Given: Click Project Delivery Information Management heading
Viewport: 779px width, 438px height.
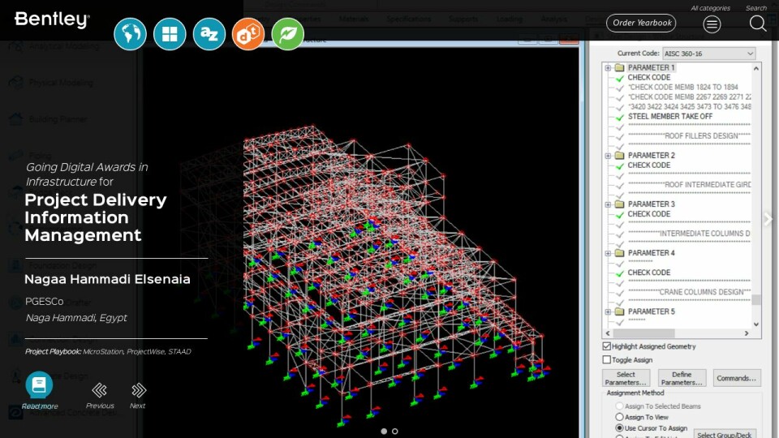Looking at the screenshot, I should pos(96,217).
